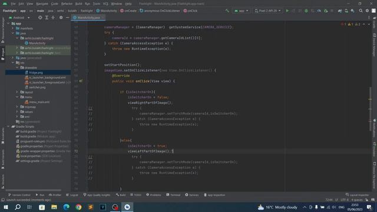Viewport: 377px width, 212px height.
Task: Select the MainActivity.java editor tab
Action: point(88,18)
